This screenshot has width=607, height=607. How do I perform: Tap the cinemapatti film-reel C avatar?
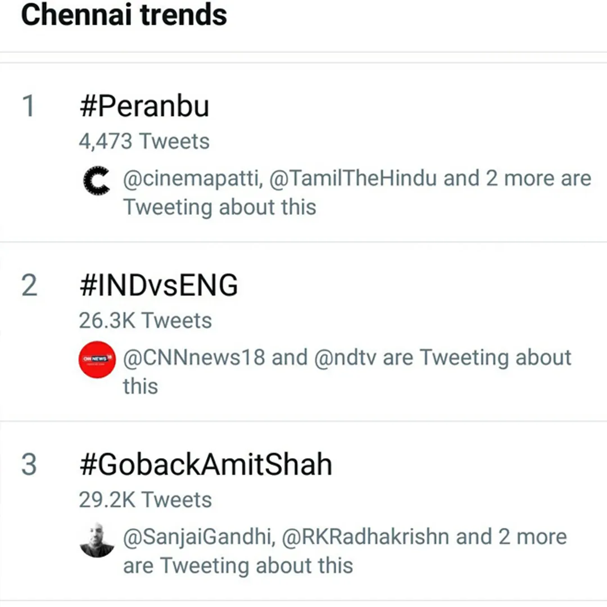pyautogui.click(x=97, y=180)
